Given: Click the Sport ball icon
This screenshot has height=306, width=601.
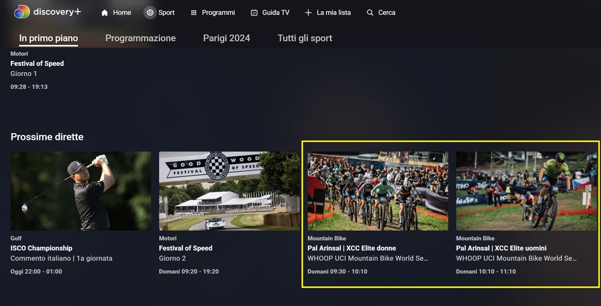Looking at the screenshot, I should click(150, 12).
